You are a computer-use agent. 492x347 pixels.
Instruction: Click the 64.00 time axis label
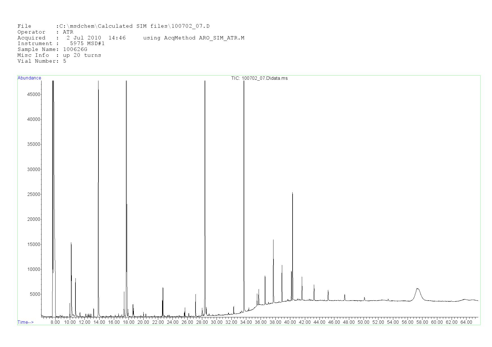tap(466, 322)
